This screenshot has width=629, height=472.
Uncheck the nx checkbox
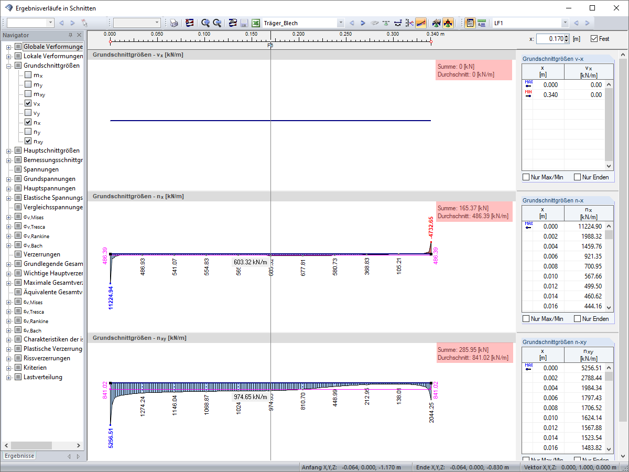[28, 122]
